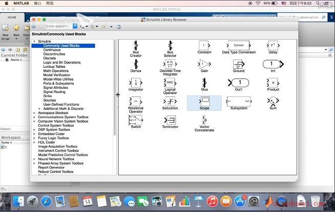Expand the Embedded Coder node
The height and width of the screenshot is (212, 335).
pos(34,134)
